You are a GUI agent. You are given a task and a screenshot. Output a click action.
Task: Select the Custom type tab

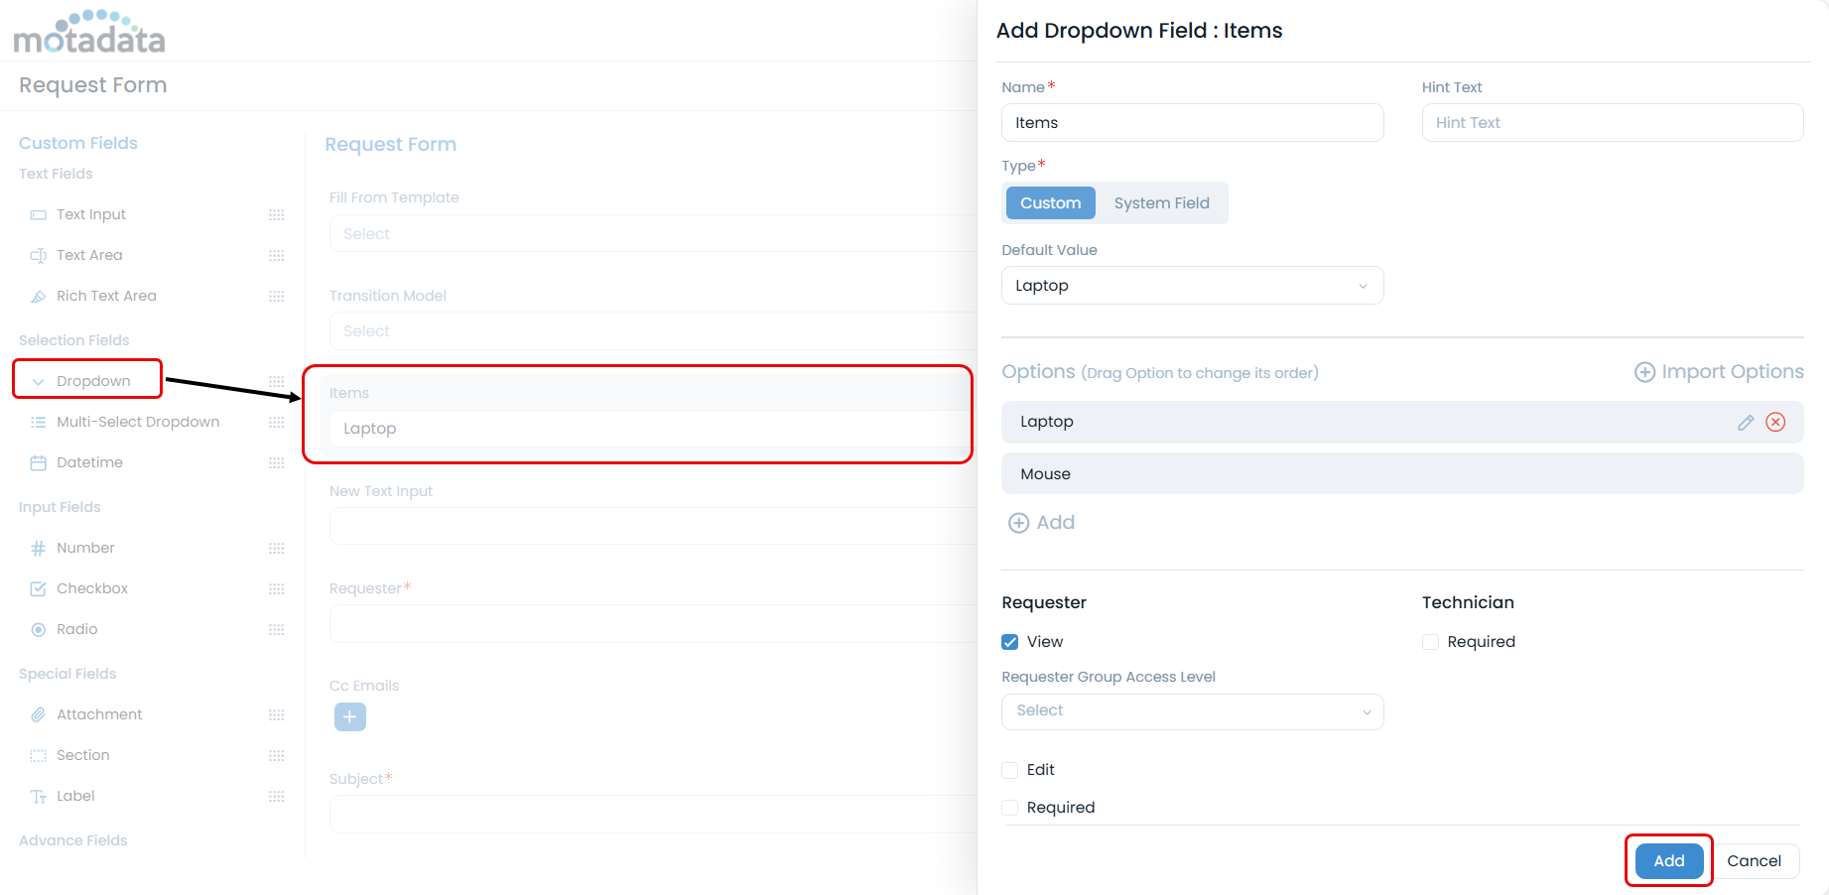click(1050, 203)
